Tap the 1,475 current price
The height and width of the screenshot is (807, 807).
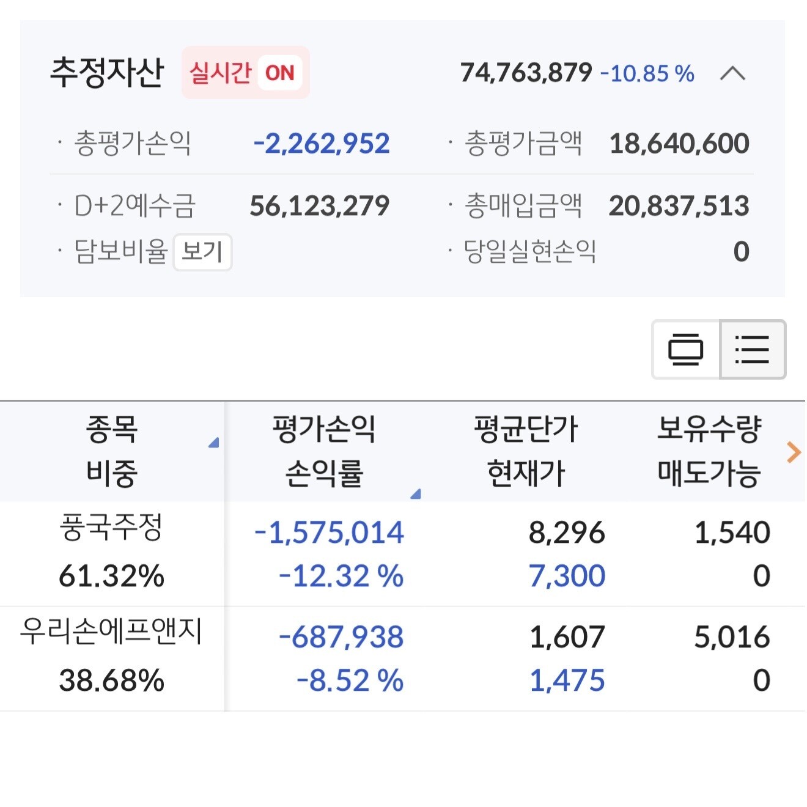click(x=567, y=680)
